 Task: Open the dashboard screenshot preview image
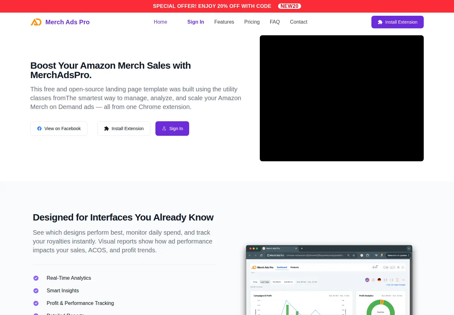pos(329,280)
